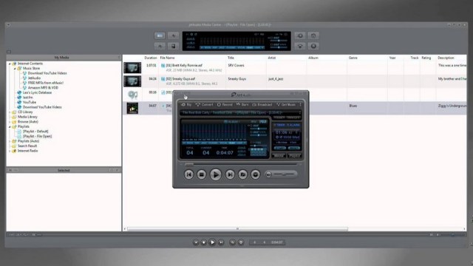Click the Get Music button in mini player

click(286, 105)
